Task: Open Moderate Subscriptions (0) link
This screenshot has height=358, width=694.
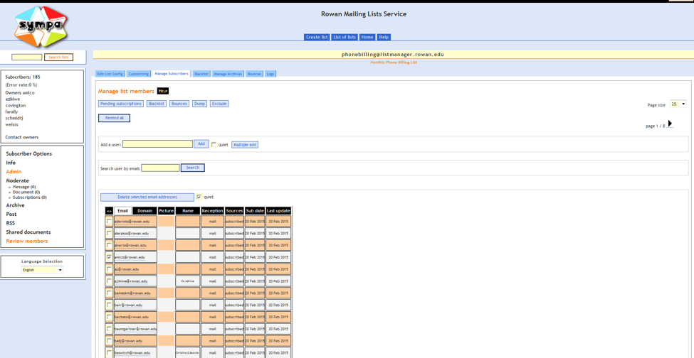Action: pyautogui.click(x=29, y=197)
